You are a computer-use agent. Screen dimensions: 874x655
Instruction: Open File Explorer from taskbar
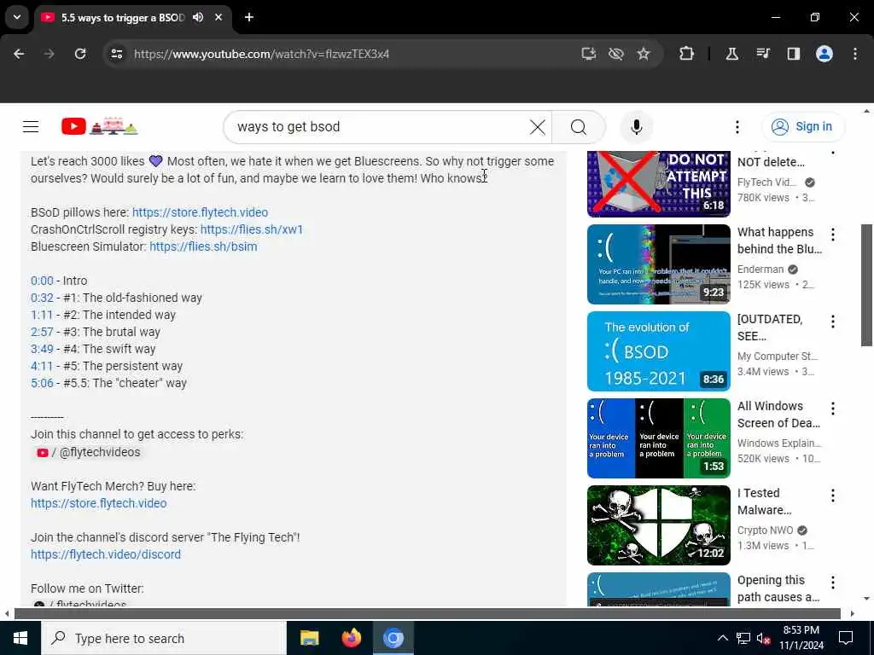pyautogui.click(x=309, y=638)
